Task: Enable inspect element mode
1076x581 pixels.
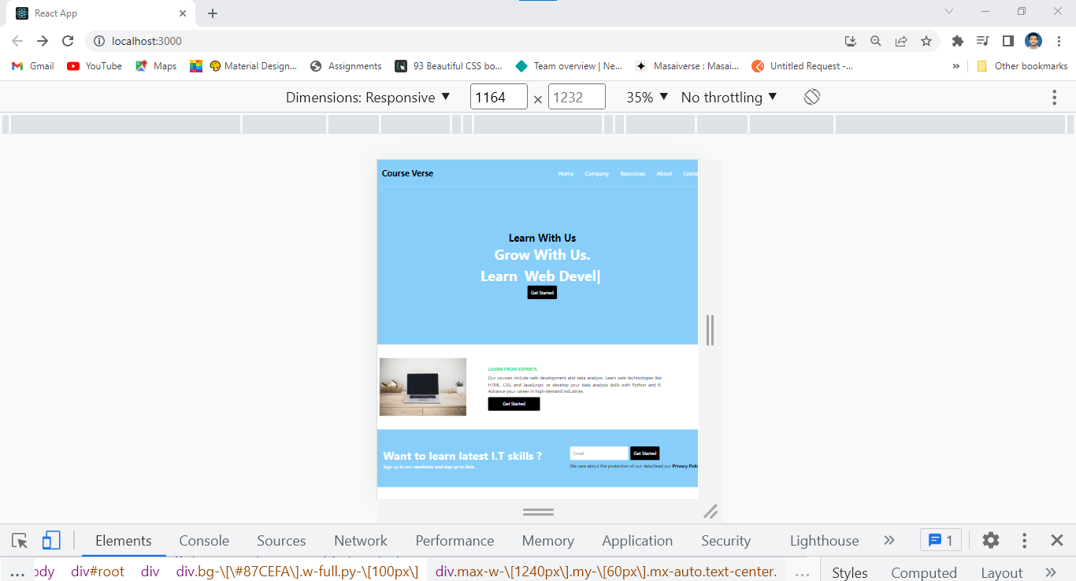Action: pos(19,540)
